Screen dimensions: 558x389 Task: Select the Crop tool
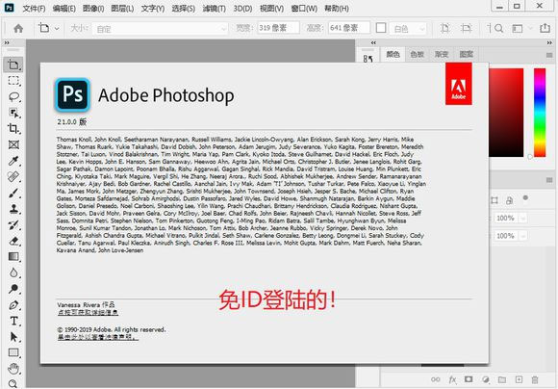[13, 129]
